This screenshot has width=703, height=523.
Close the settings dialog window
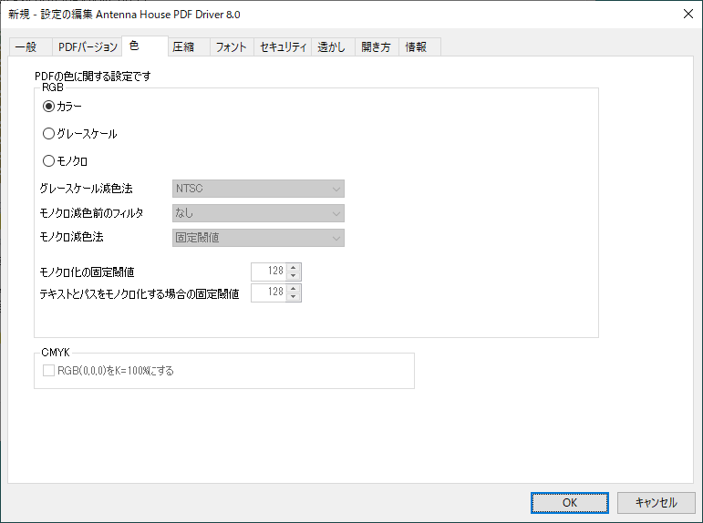point(688,14)
